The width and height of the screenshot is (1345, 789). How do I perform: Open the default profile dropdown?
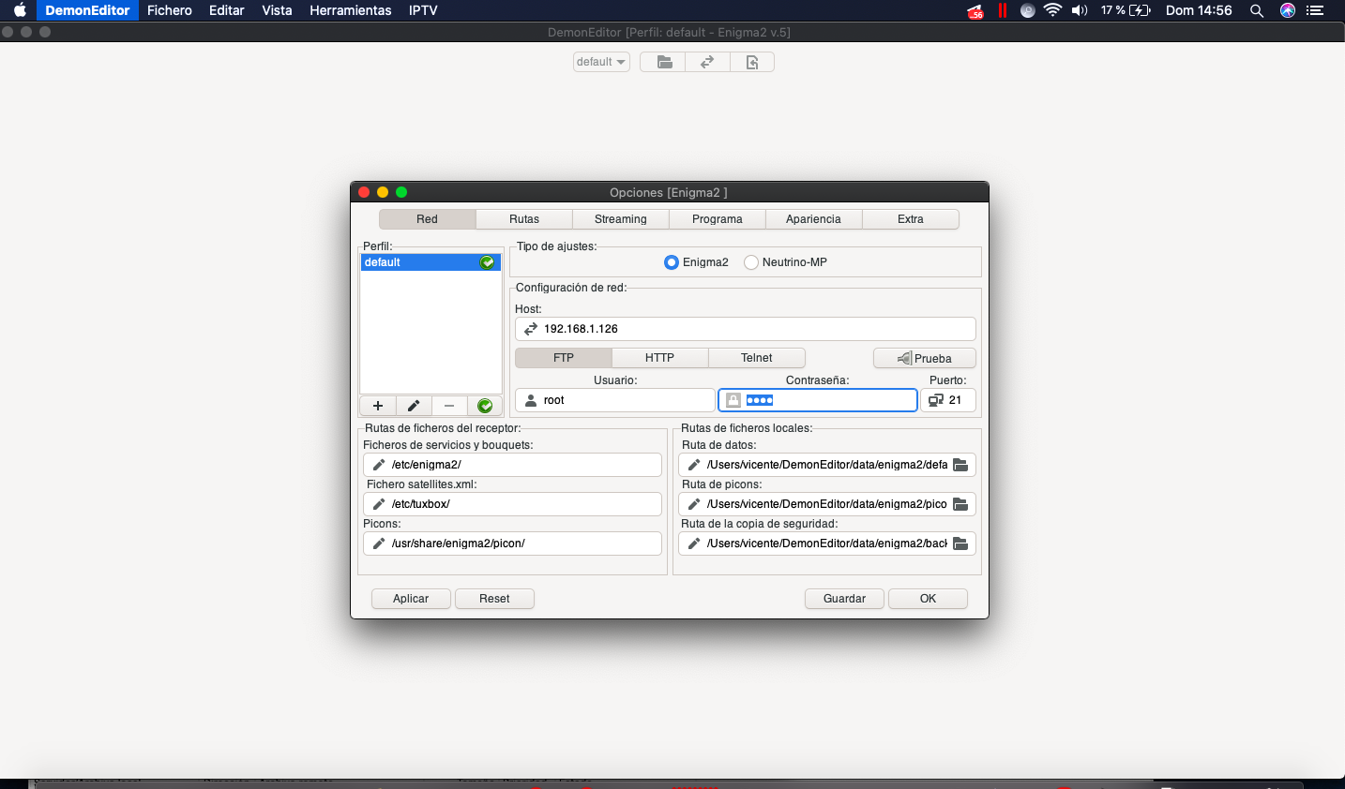point(601,62)
